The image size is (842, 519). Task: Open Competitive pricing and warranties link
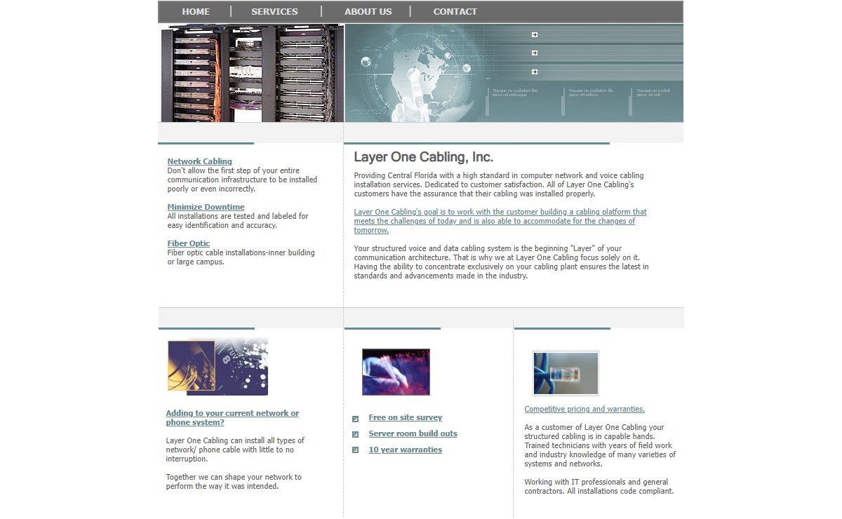click(x=584, y=409)
